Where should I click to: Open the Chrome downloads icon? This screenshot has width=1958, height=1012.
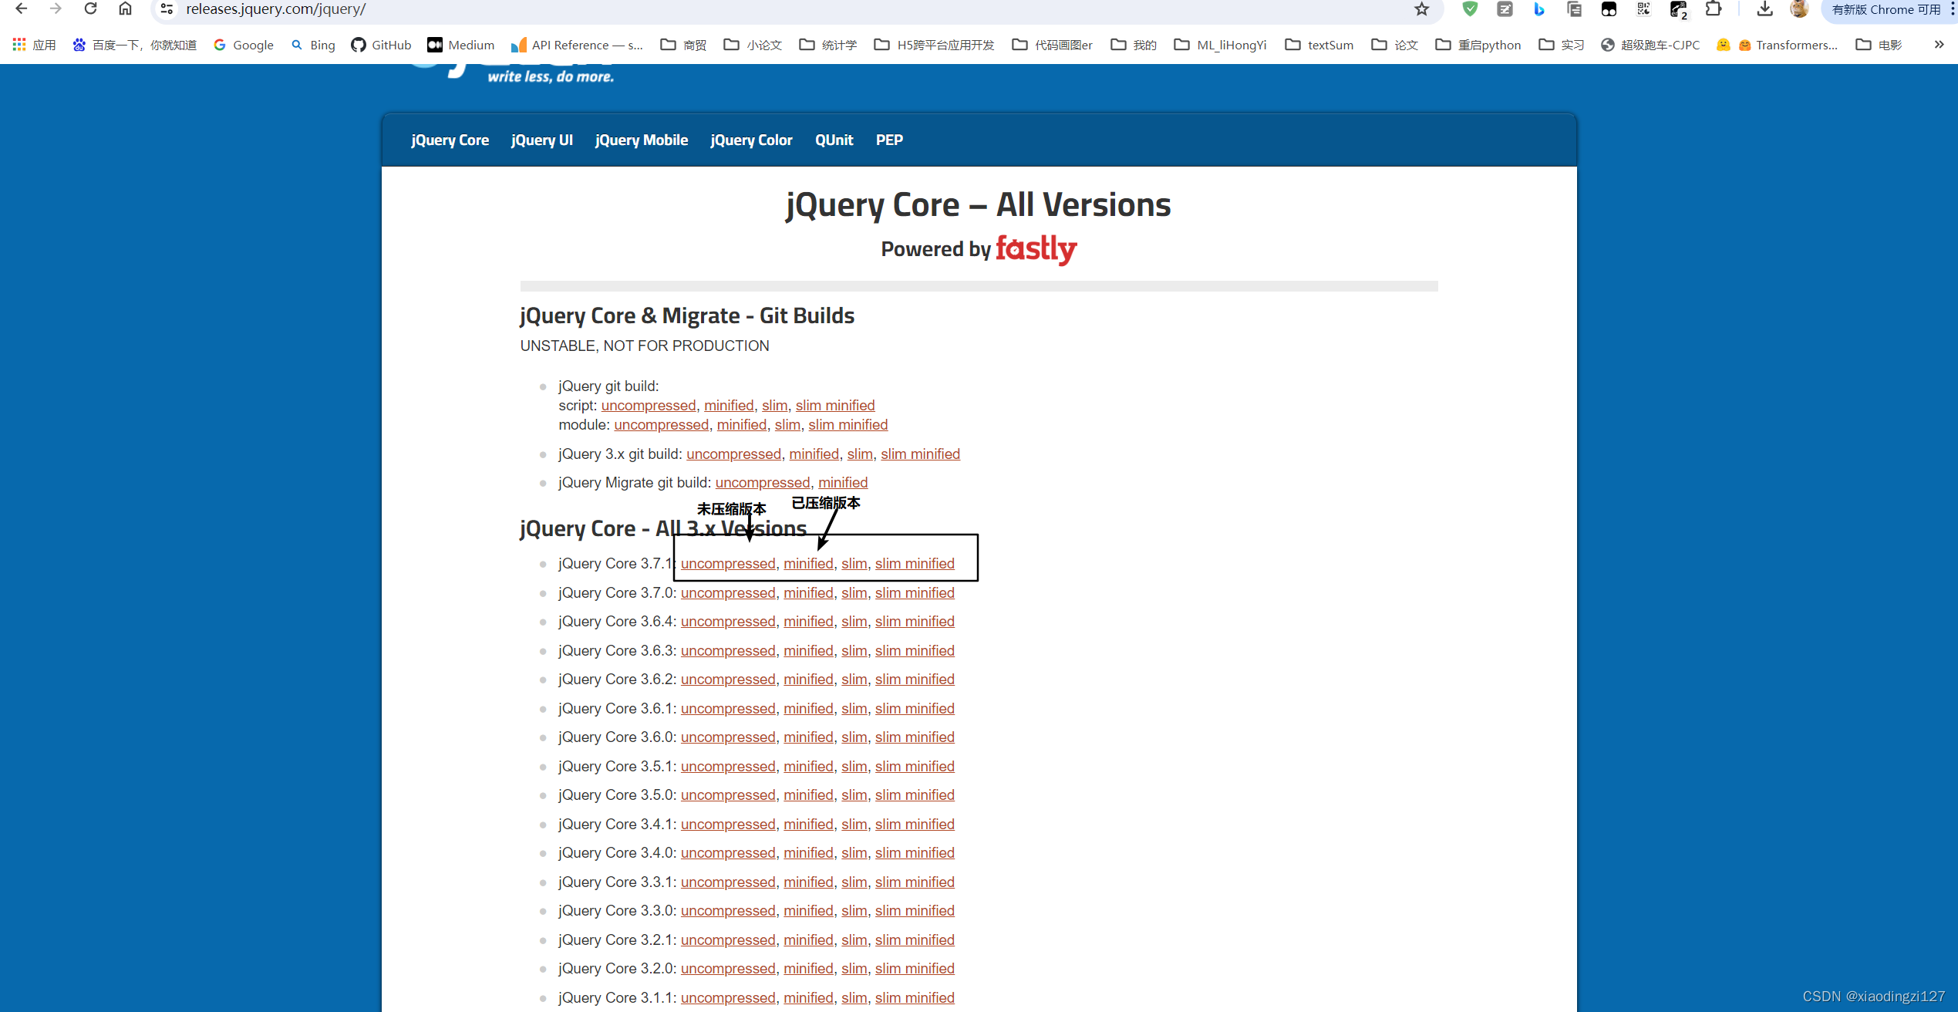[1764, 9]
